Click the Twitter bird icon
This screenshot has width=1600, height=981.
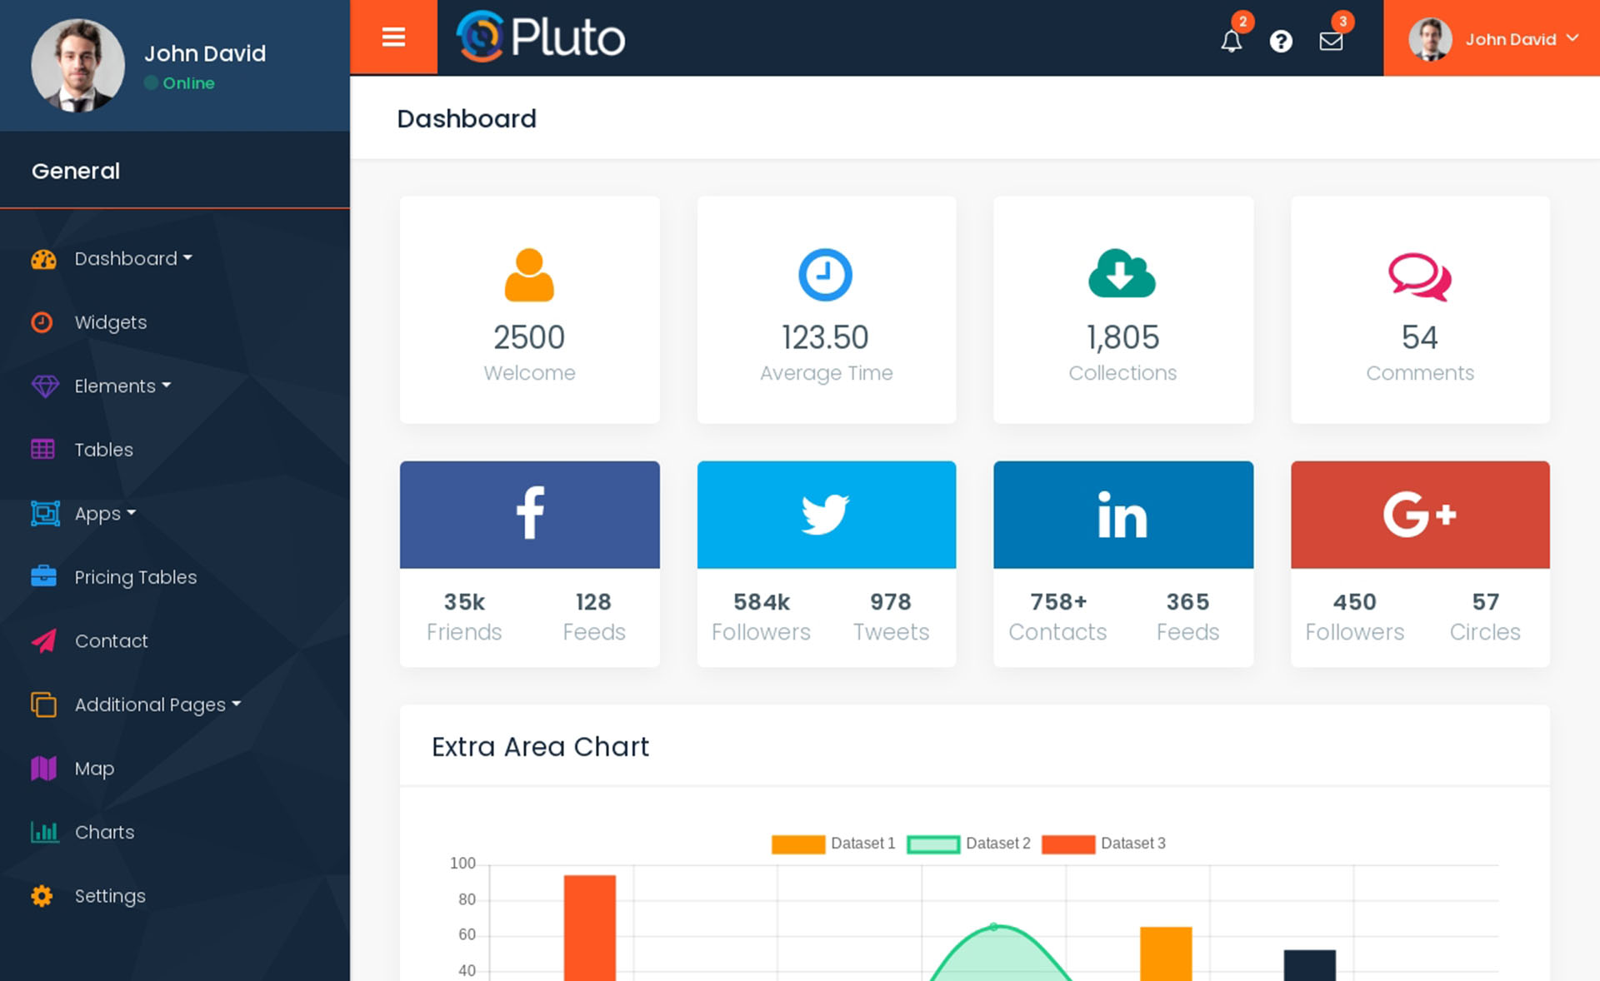tap(825, 515)
